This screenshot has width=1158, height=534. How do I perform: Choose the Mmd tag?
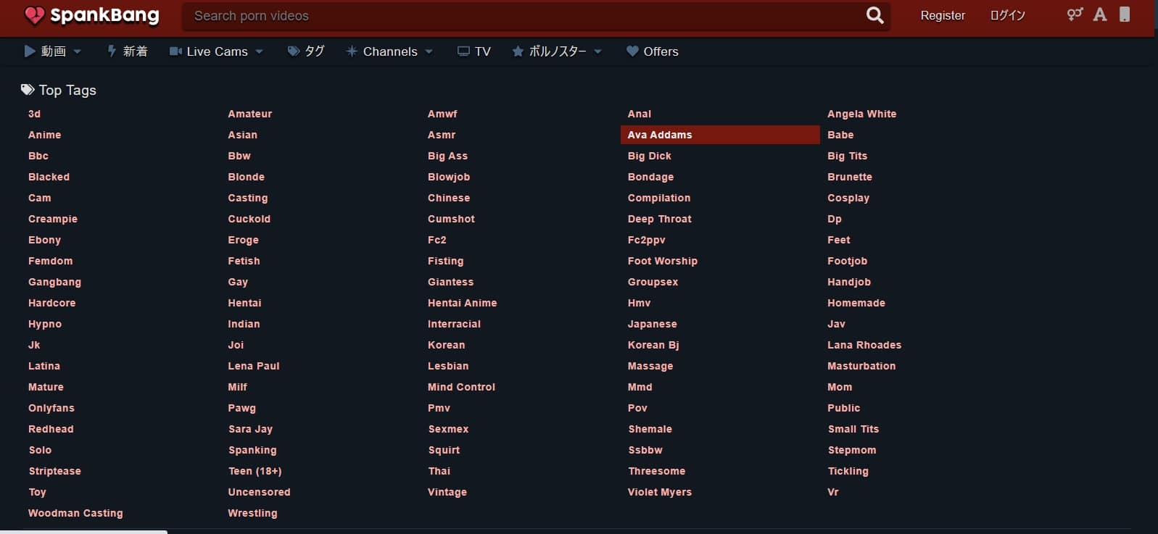(640, 387)
